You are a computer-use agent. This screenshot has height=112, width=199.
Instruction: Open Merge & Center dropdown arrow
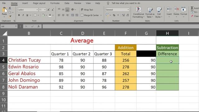[101, 15]
